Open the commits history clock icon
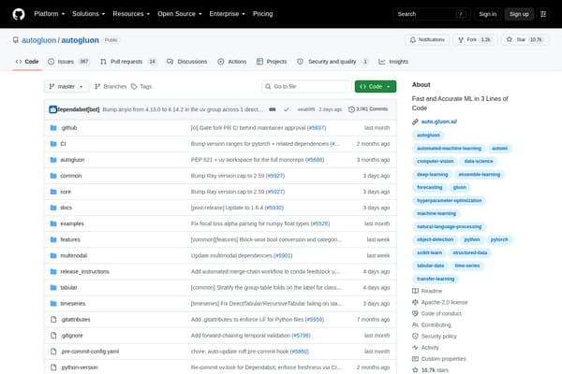The width and height of the screenshot is (562, 374). coord(351,109)
